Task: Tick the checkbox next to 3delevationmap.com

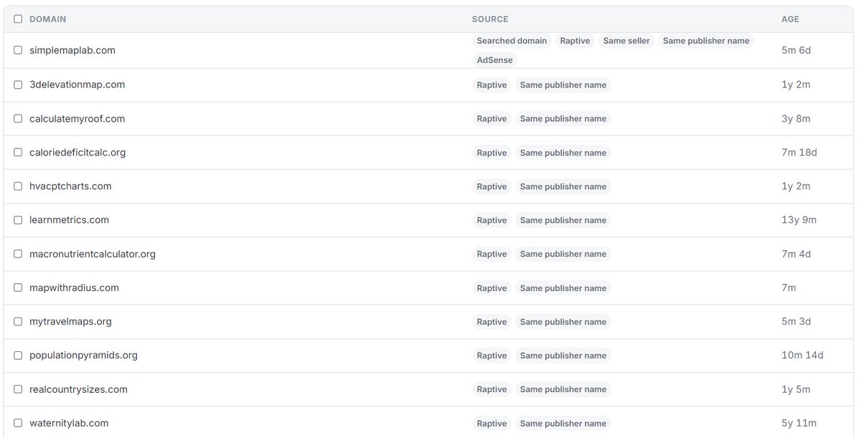Action: pos(18,85)
